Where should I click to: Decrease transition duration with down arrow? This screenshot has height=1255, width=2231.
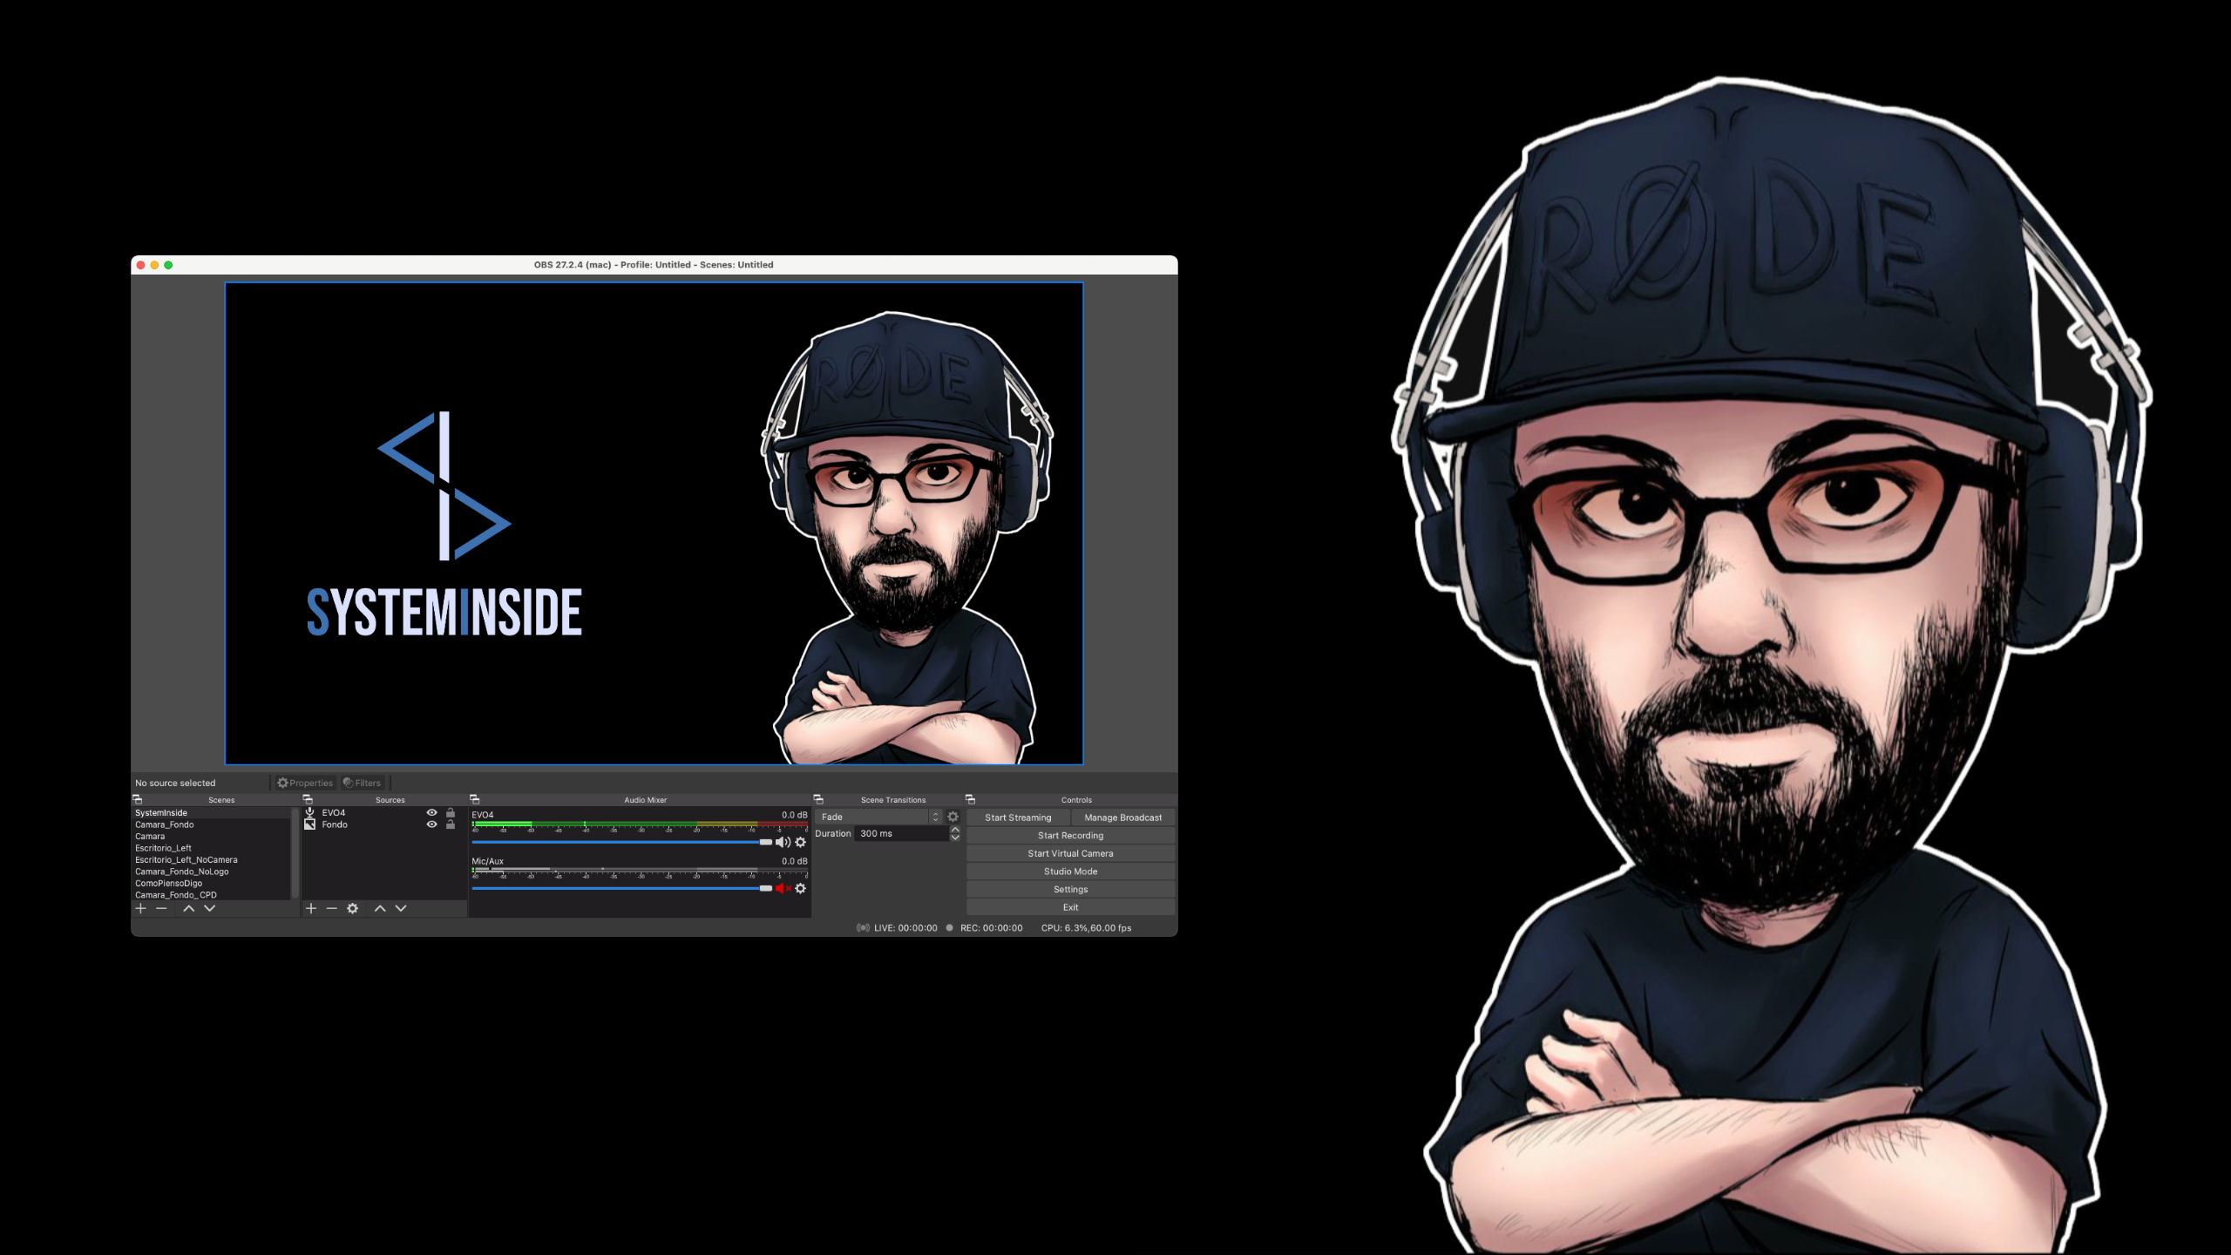(x=955, y=838)
